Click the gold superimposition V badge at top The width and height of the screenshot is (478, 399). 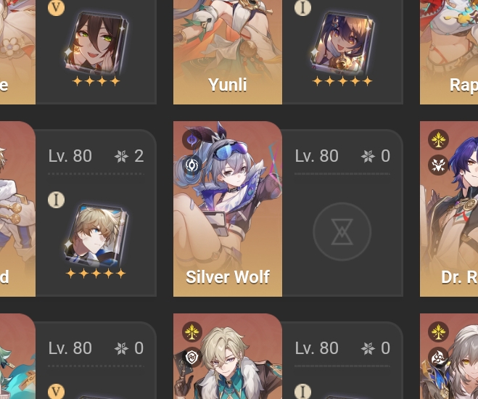coord(56,8)
